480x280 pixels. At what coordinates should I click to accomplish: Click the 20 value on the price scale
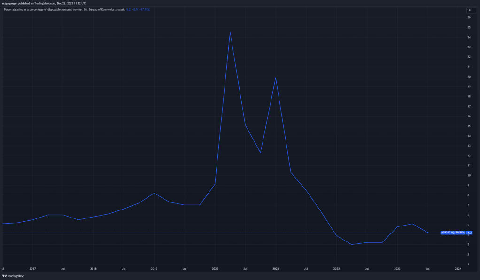click(469, 77)
